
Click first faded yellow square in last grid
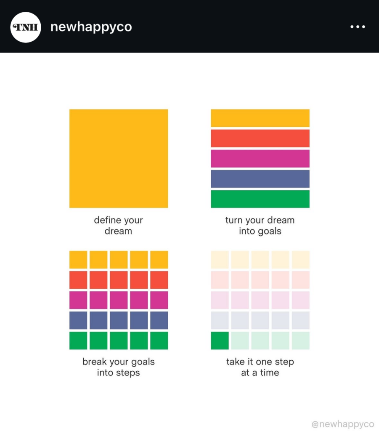(220, 259)
